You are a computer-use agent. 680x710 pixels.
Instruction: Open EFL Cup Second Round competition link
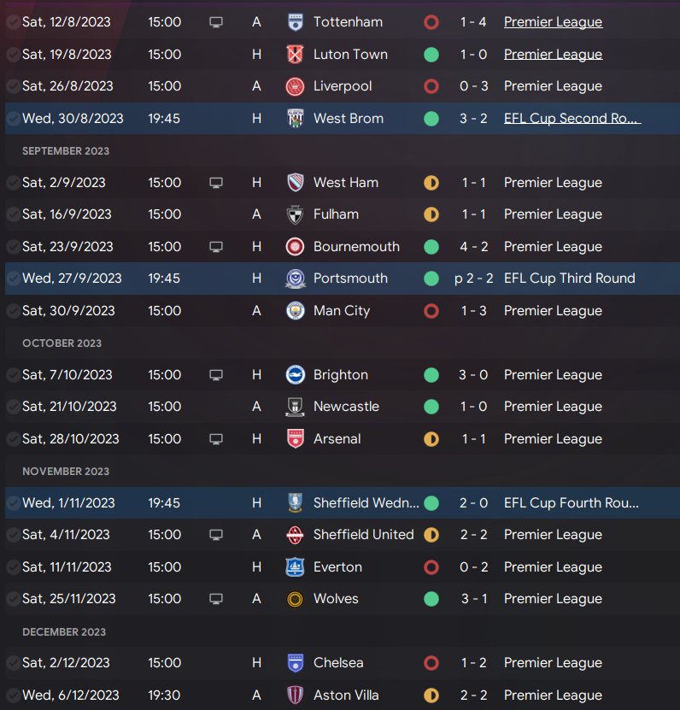click(x=572, y=119)
